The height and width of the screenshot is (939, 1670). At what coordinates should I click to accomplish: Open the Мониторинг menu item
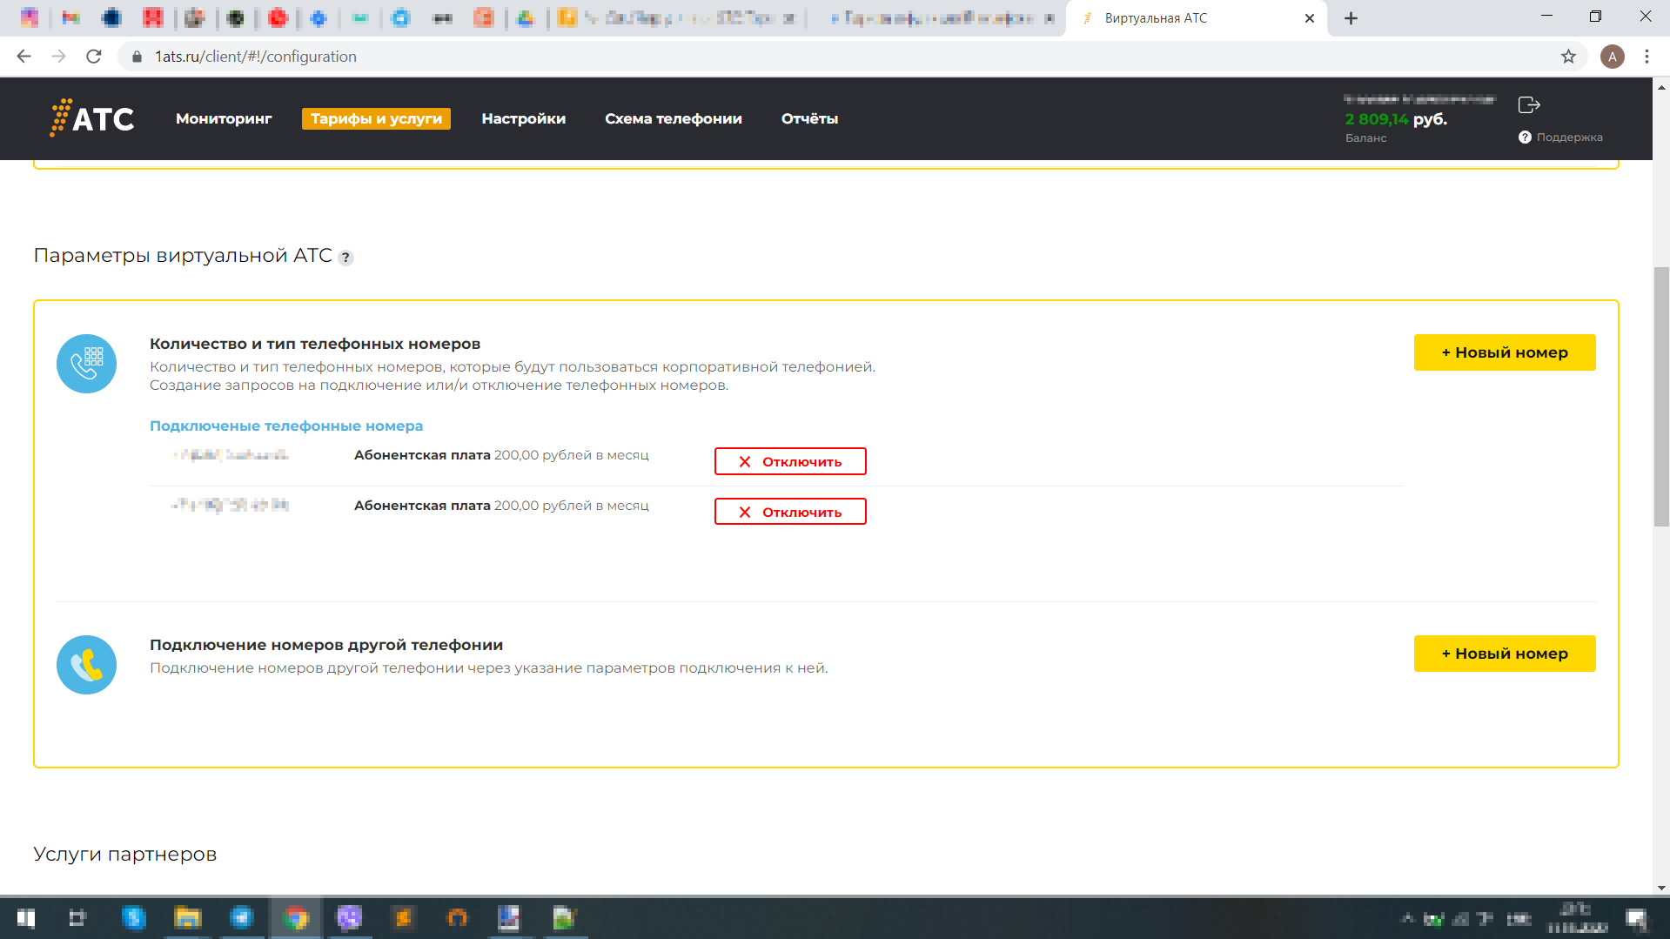(x=224, y=118)
